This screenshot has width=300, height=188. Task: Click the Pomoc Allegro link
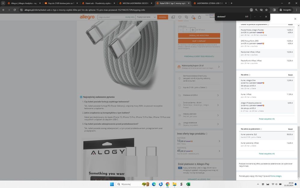[x=276, y=176]
